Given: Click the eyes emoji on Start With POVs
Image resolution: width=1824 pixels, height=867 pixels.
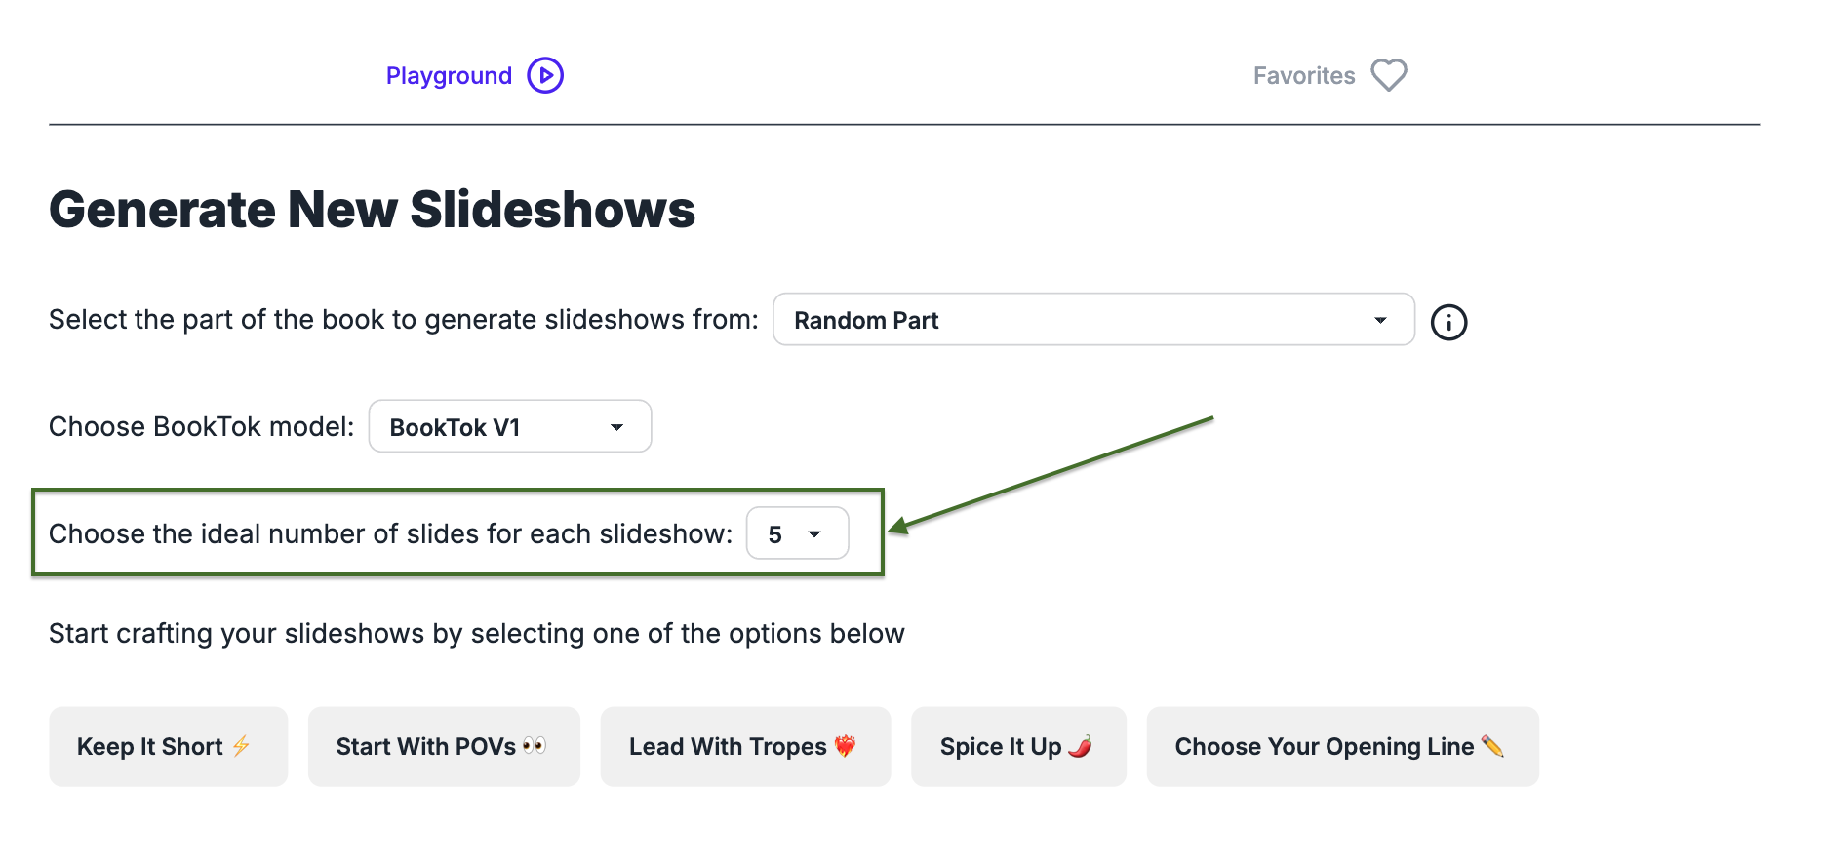Looking at the screenshot, I should (x=534, y=746).
